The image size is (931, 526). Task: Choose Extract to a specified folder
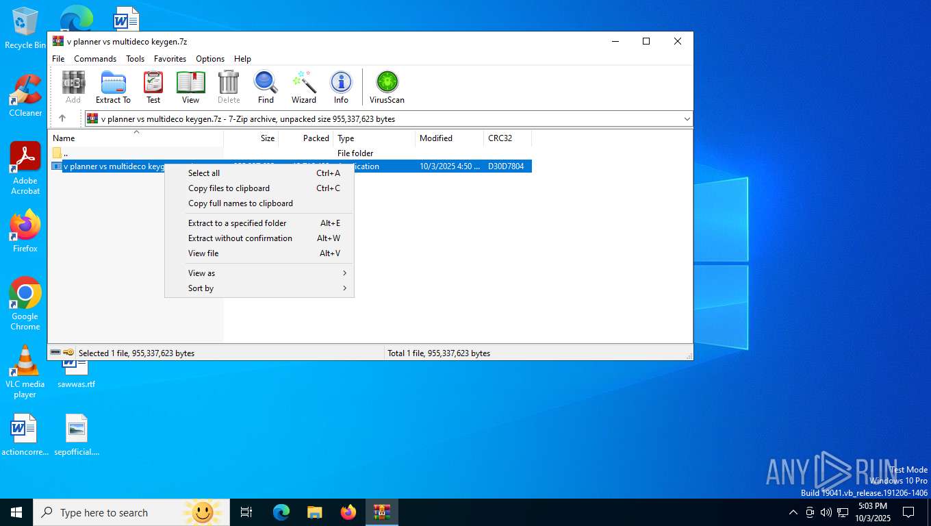click(x=259, y=223)
